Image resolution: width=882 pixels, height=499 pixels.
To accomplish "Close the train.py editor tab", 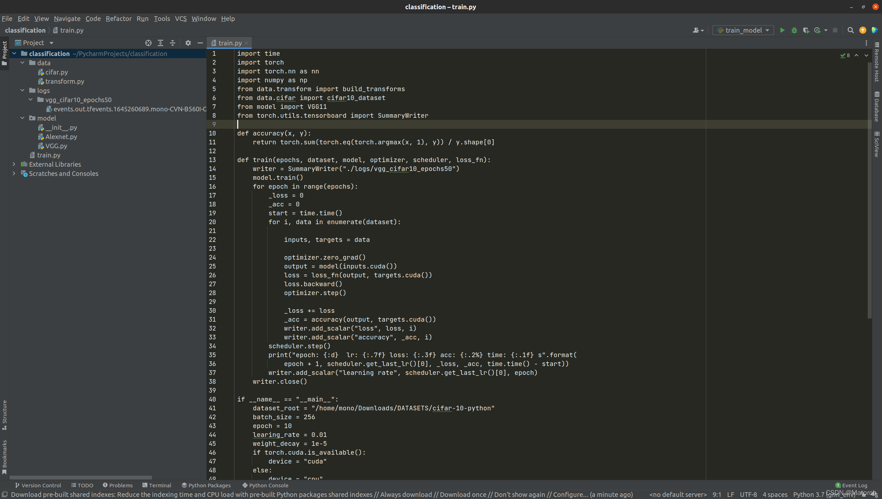I will [246, 43].
